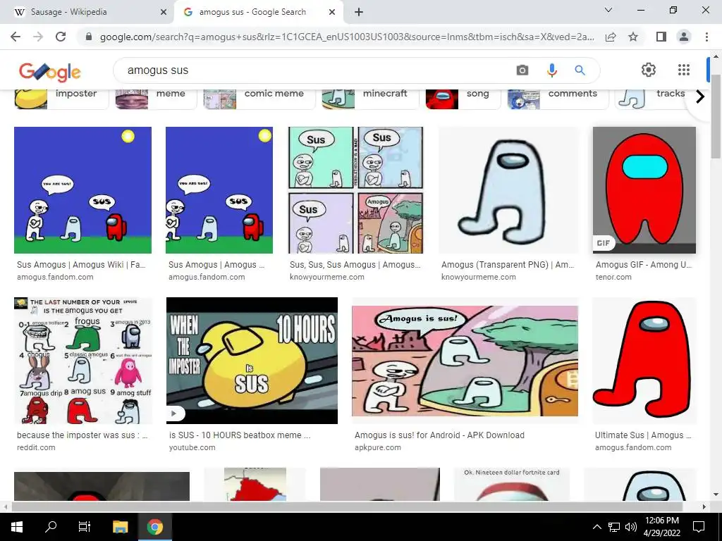Click Chrome icon on taskbar
The image size is (722, 541).
[155, 527]
